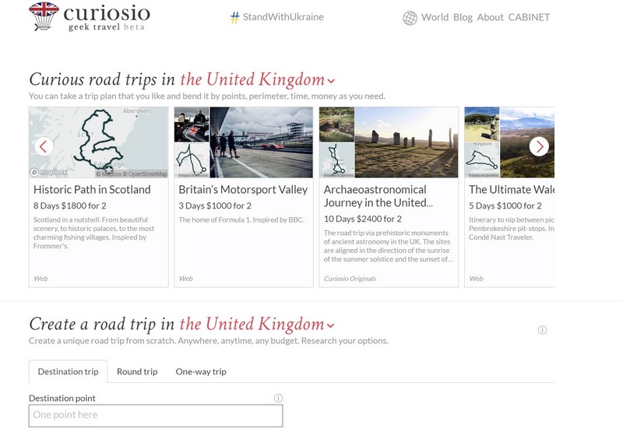Focus the Destination point input field
623x435 pixels.
click(155, 416)
